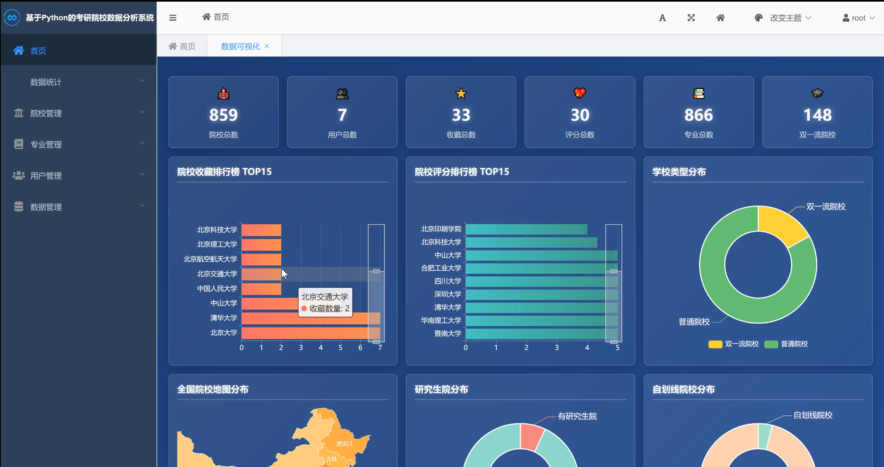This screenshot has height=467, width=884.
Task: Expand the 用户管理 menu chevron
Action: [142, 175]
